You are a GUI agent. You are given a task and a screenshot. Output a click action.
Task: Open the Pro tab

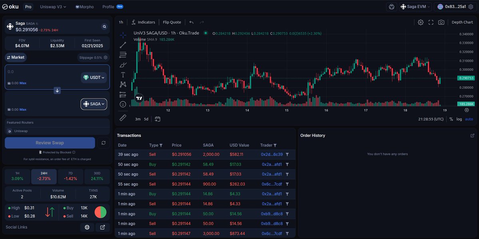click(28, 7)
